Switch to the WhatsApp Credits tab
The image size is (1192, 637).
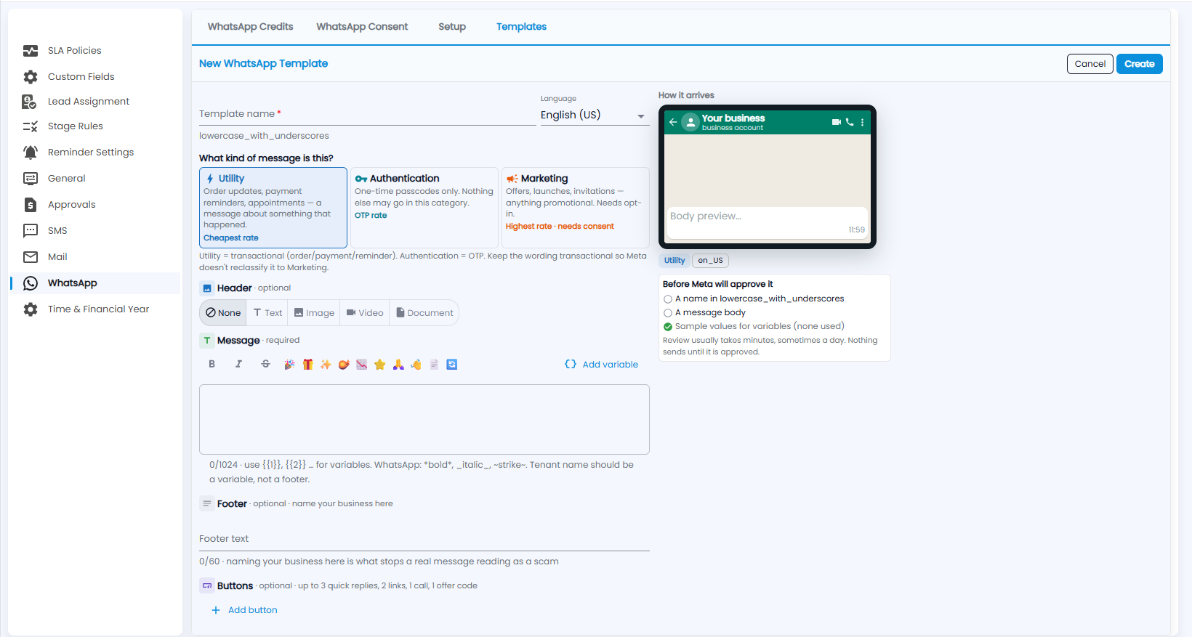251,27
